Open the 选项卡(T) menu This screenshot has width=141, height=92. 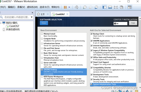45,7
